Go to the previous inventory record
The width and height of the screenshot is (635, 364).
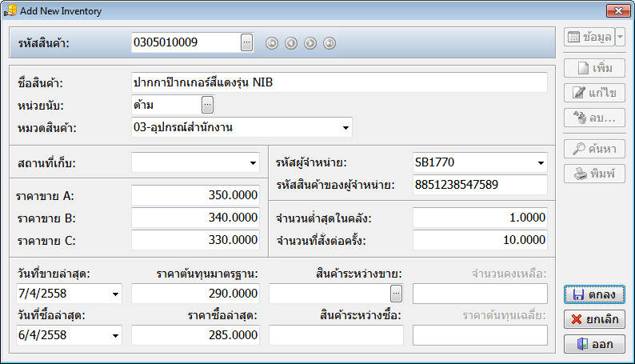click(x=291, y=43)
